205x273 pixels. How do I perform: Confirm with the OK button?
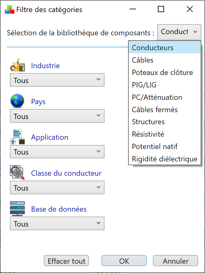(124, 261)
